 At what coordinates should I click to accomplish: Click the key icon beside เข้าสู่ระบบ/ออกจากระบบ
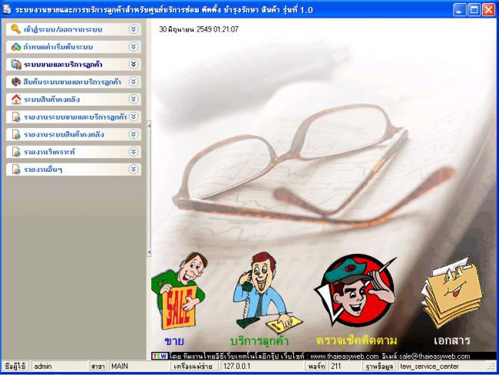tap(15, 29)
